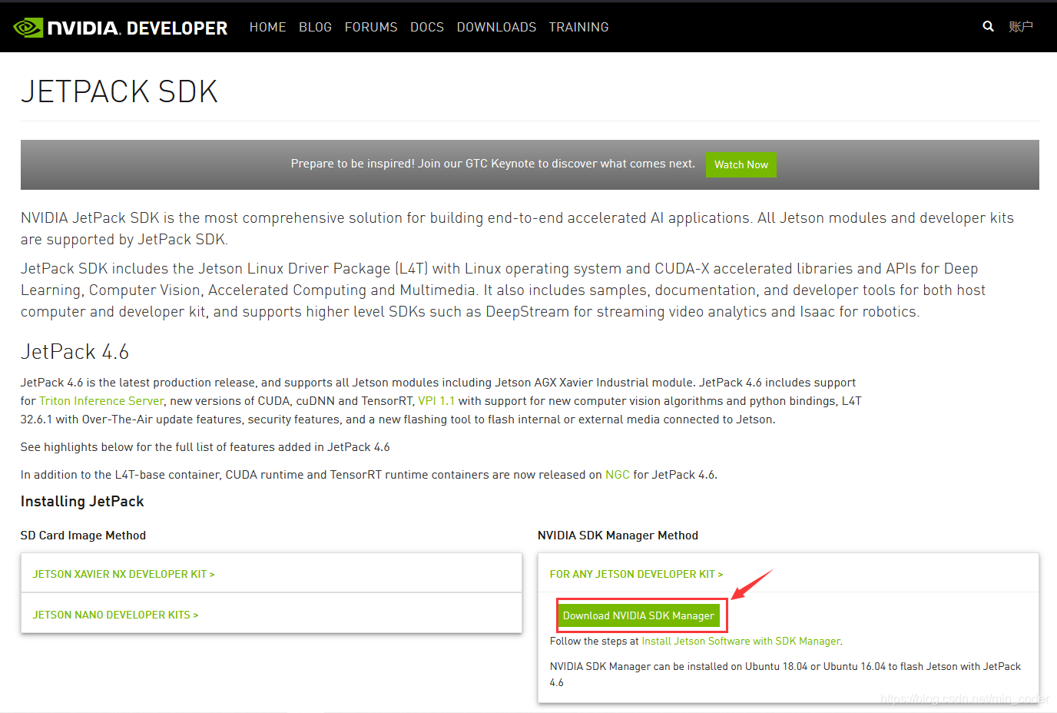Click the Watch Now button

pyautogui.click(x=741, y=164)
